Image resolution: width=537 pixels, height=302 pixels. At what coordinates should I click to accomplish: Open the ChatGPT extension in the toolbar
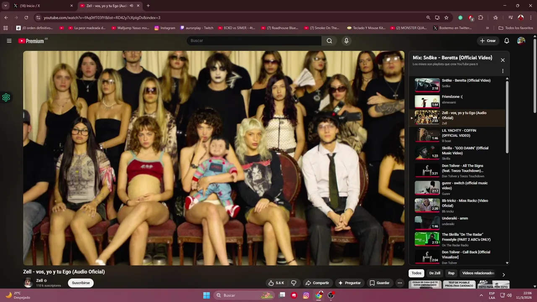(x=460, y=18)
